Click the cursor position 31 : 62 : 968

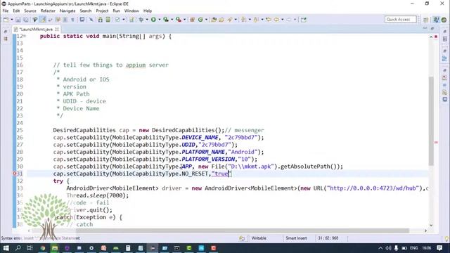[x=328, y=238]
